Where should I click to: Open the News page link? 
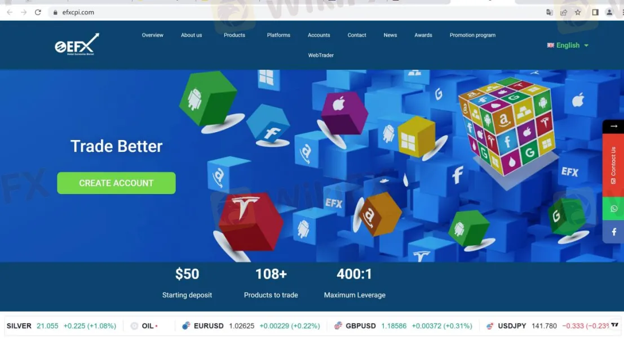coord(390,35)
